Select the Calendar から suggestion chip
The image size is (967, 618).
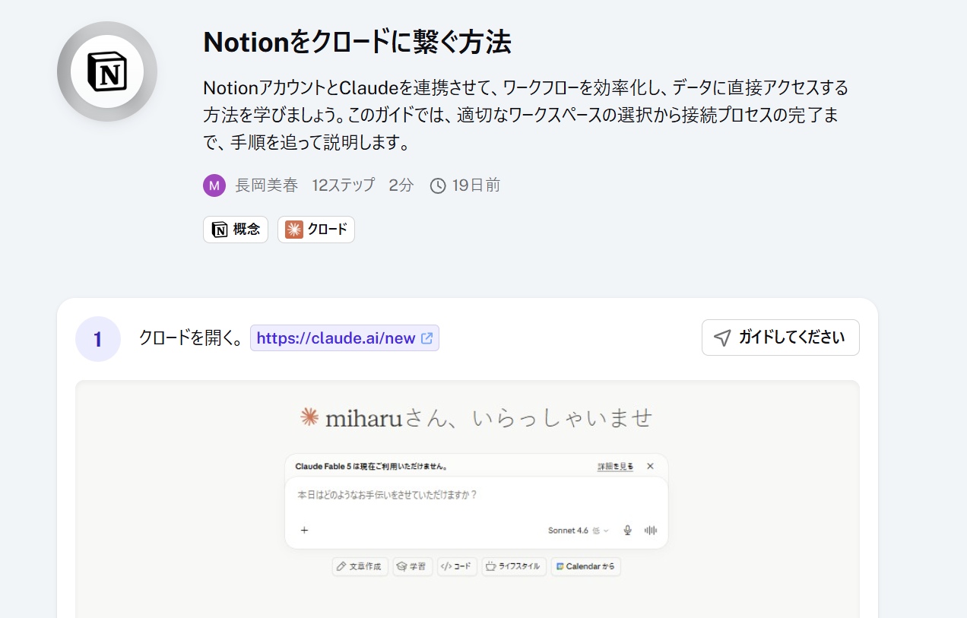coord(585,566)
